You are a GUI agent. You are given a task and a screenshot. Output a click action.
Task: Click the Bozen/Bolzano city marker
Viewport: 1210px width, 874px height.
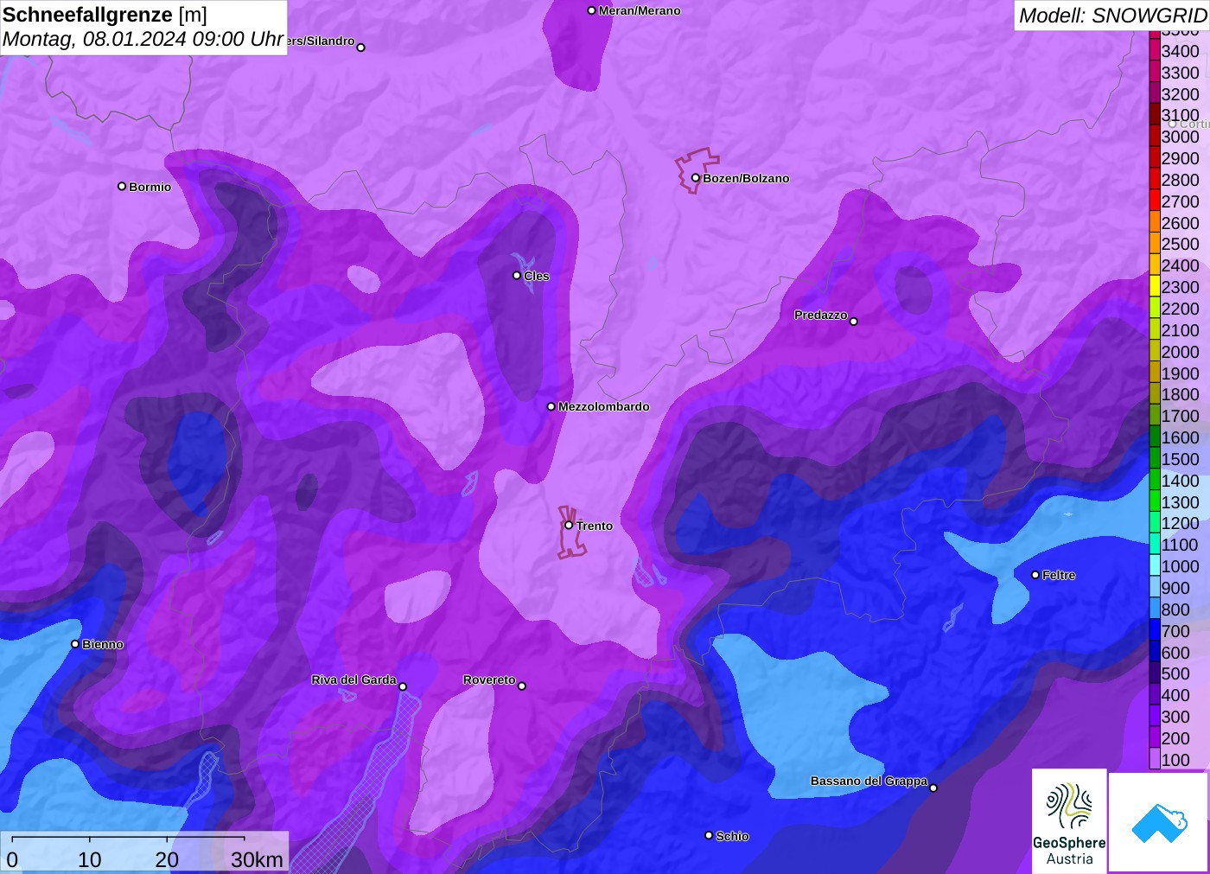pyautogui.click(x=695, y=178)
